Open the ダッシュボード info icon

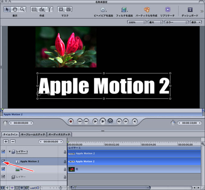coord(190,9)
